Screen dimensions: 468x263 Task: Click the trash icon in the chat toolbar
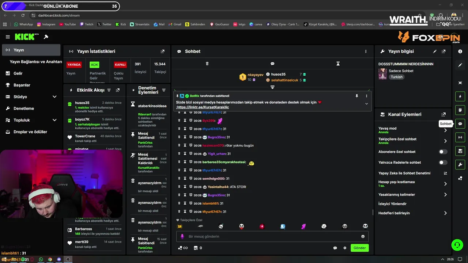207,64
